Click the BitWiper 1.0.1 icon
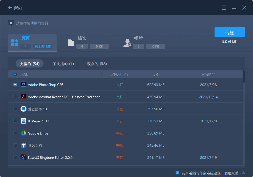 point(24,121)
